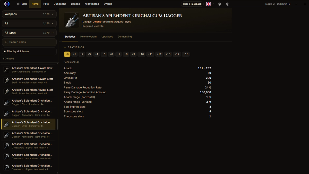Select the +12 enhancement level
The width and height of the screenshot is (309, 174).
159,54
